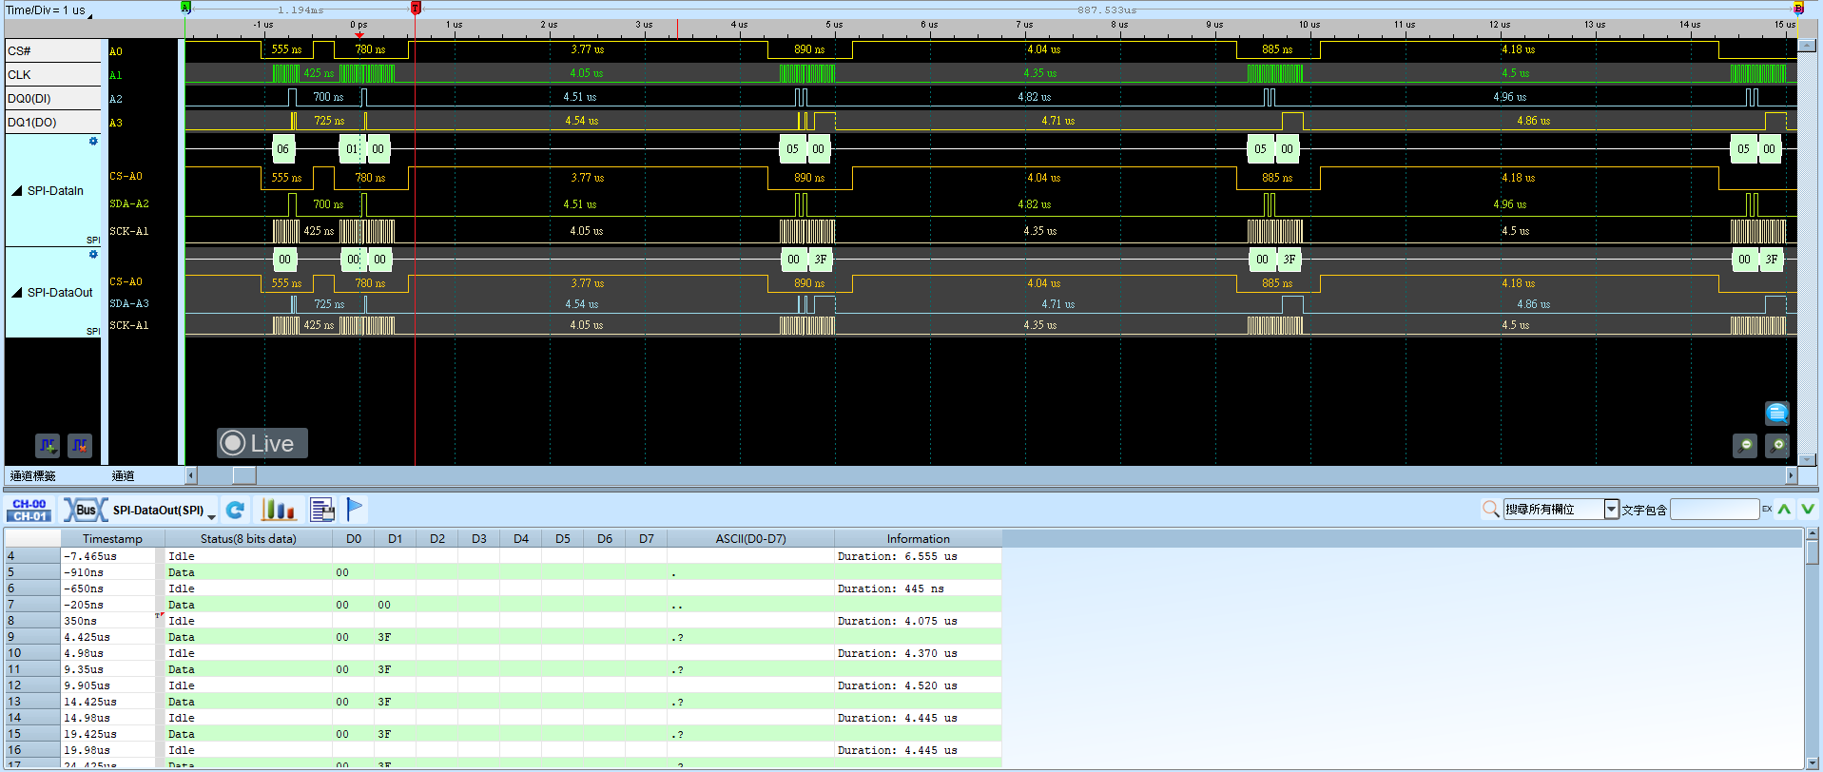Open the Time/Div dropdown
This screenshot has width=1823, height=772.
(49, 10)
